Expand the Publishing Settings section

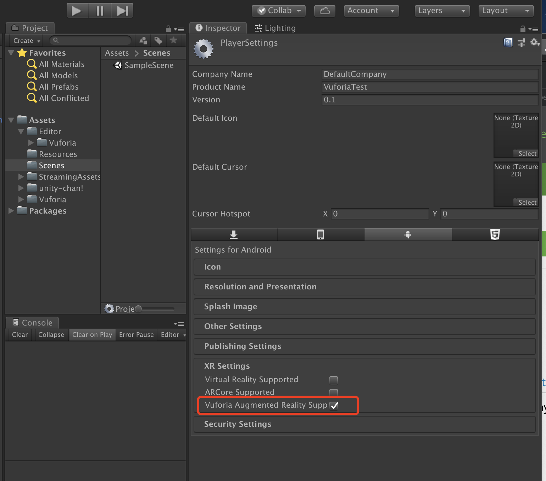click(364, 346)
